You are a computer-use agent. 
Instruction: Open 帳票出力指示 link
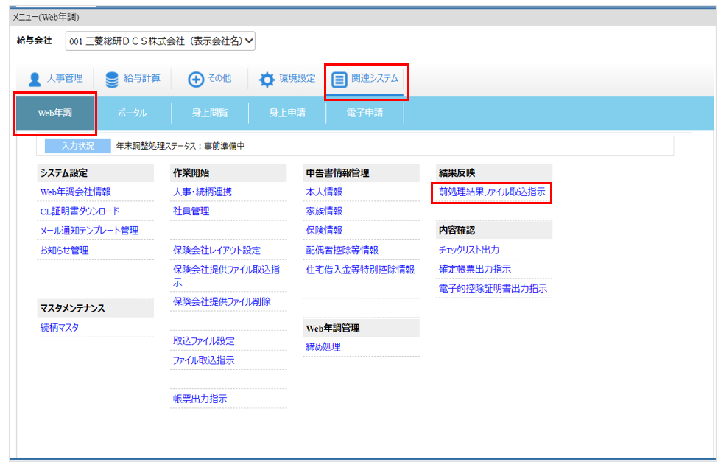point(200,399)
